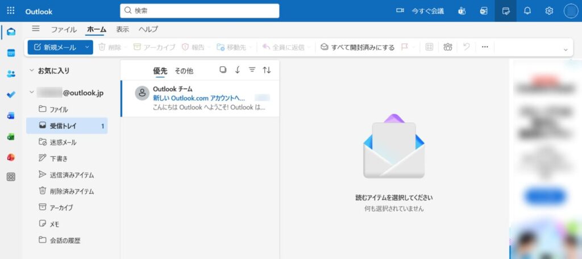The image size is (582, 259).
Task: Click in the 検索 search box
Action: click(199, 11)
